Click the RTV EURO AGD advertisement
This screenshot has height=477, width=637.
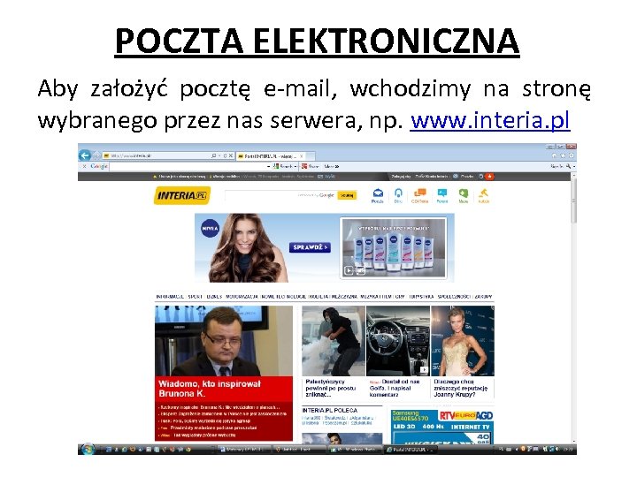point(442,427)
